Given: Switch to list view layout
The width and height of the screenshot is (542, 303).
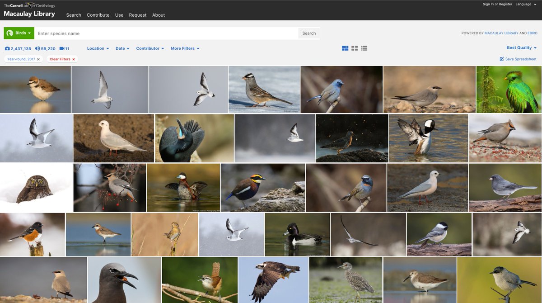Looking at the screenshot, I should pos(364,47).
